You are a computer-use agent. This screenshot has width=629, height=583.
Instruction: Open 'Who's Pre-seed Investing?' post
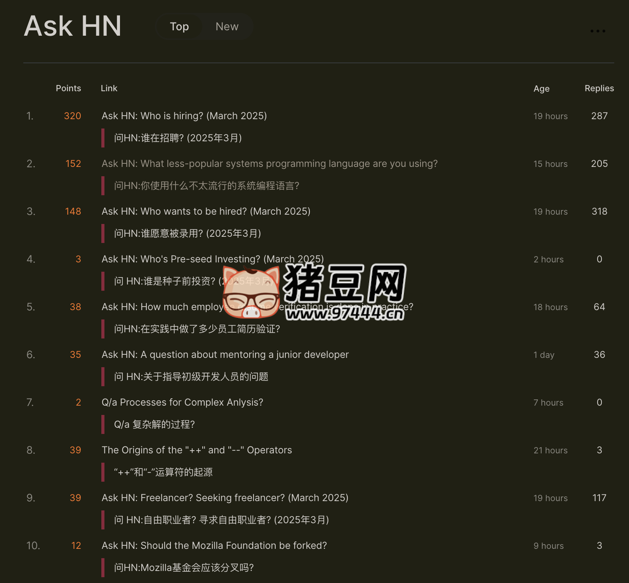pos(212,259)
